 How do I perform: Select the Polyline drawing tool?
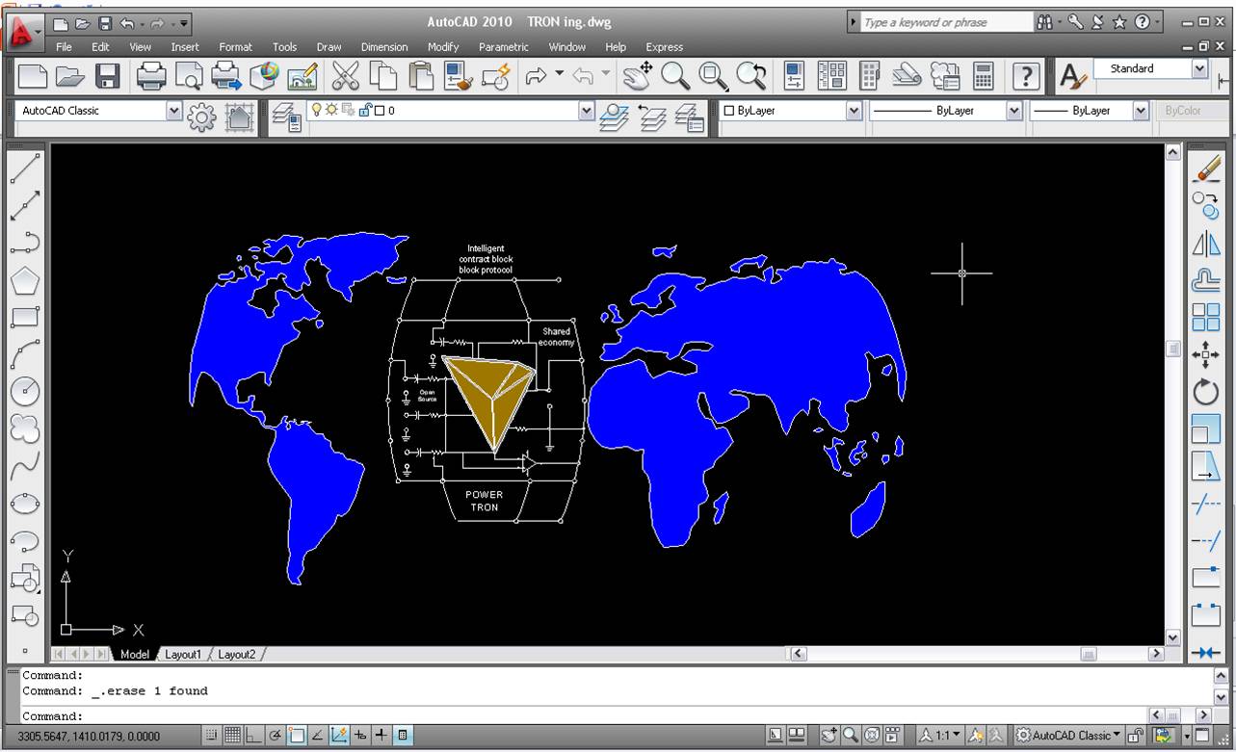click(25, 243)
